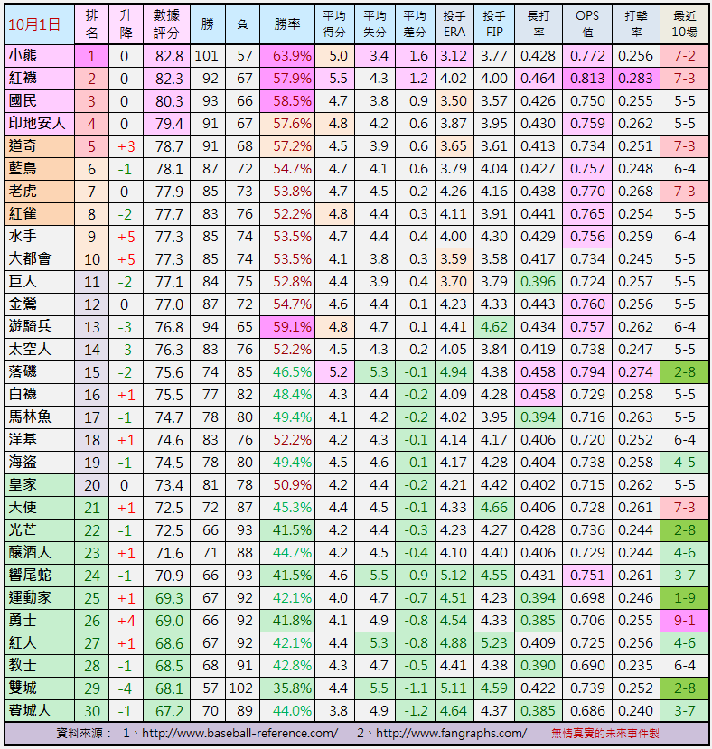Select the -1.2 average differential cell
712x749 pixels.
[415, 711]
